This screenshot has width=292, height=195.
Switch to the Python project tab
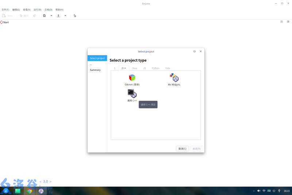155,68
